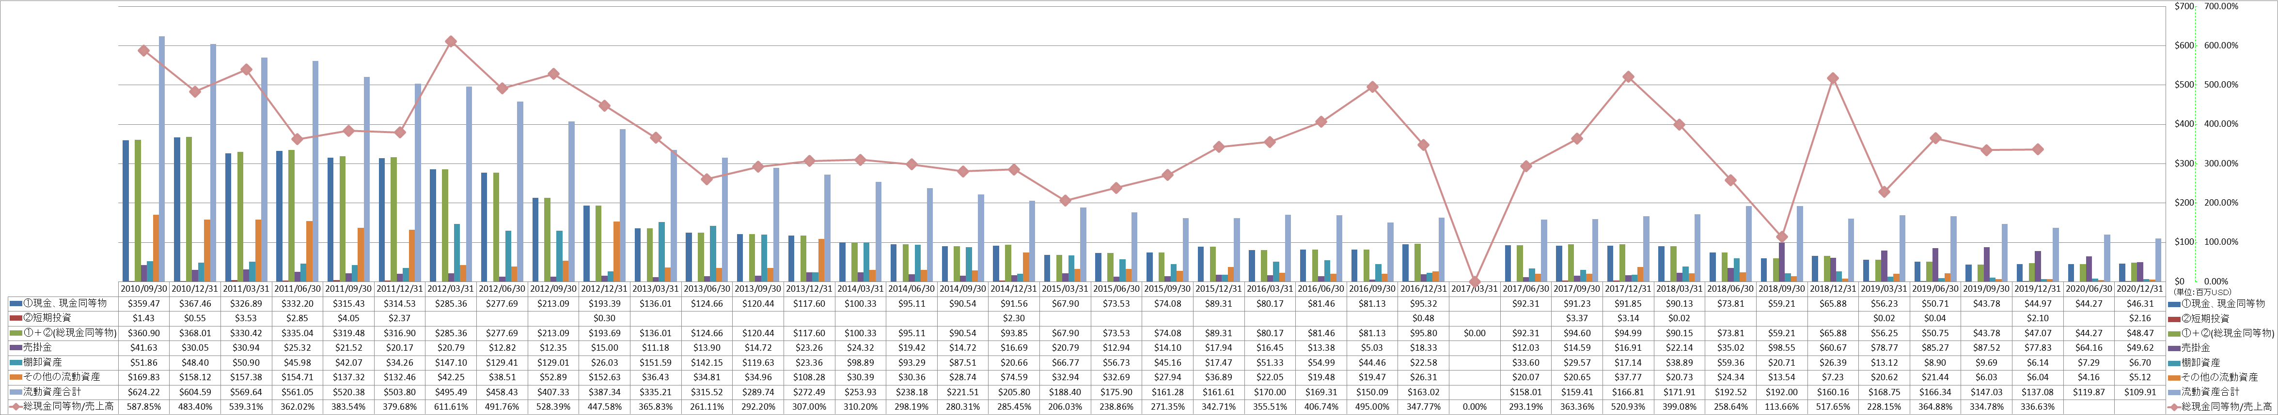This screenshot has width=2278, height=415.
Task: Click the teal inventory bar for 2013/03/31
Action: (661, 252)
